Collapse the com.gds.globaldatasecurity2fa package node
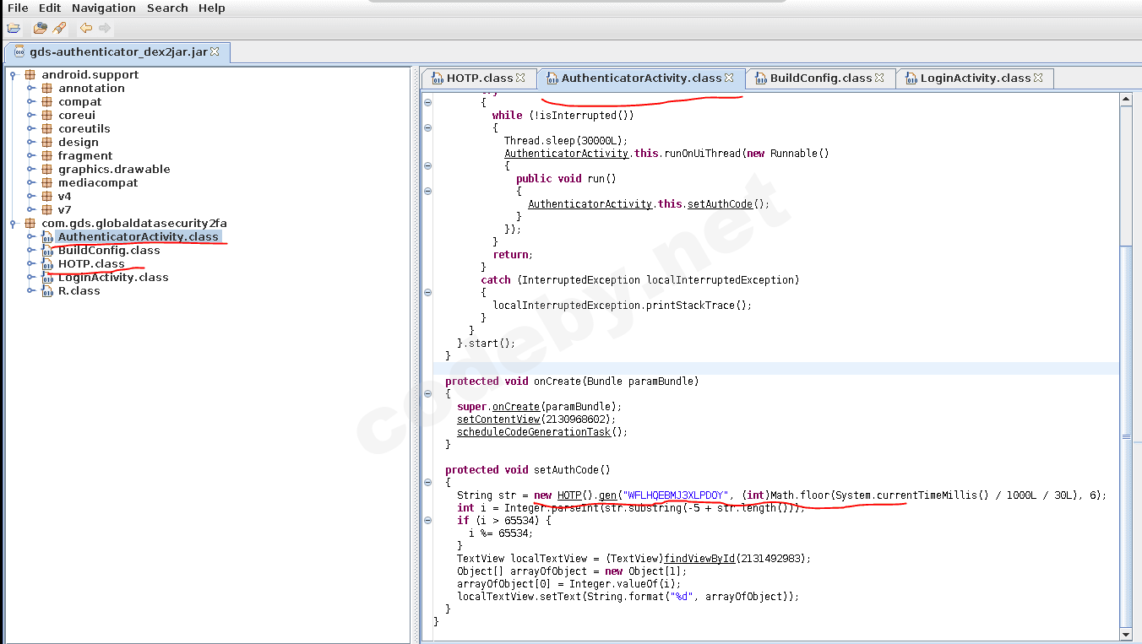1142x644 pixels. tap(14, 223)
